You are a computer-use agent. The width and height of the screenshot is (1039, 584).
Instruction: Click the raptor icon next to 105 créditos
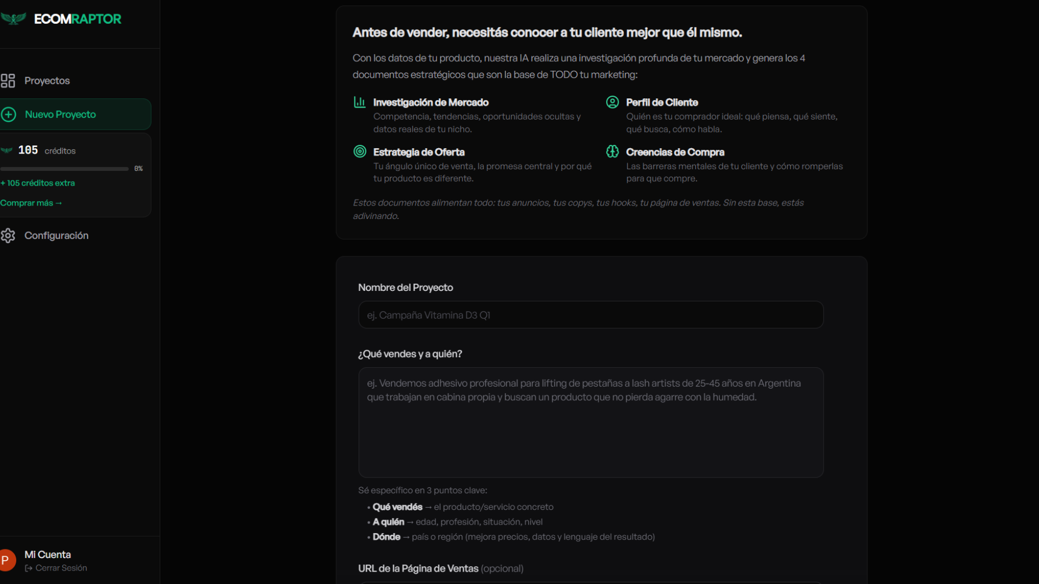click(x=6, y=150)
